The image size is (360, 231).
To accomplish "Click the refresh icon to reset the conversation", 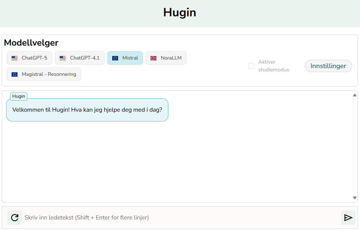I will [x=15, y=217].
